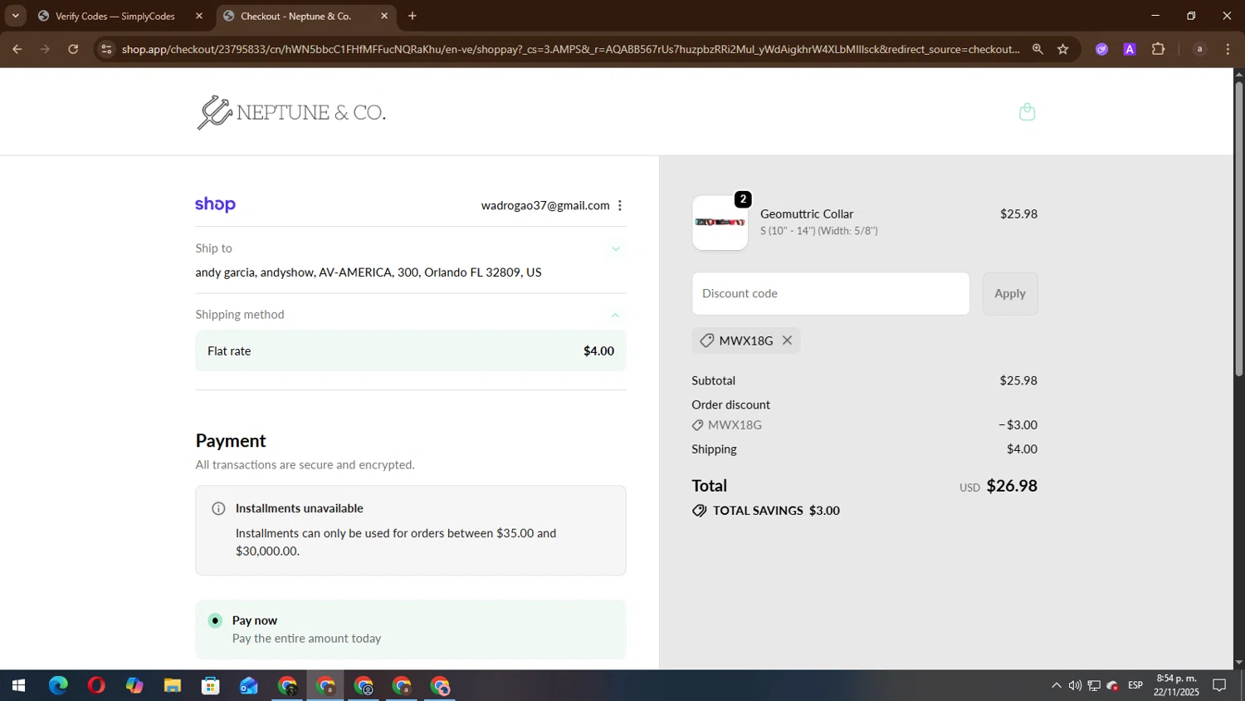This screenshot has width=1245, height=701.
Task: Close the Verify Codes SimplyCodes tab
Action: click(199, 16)
